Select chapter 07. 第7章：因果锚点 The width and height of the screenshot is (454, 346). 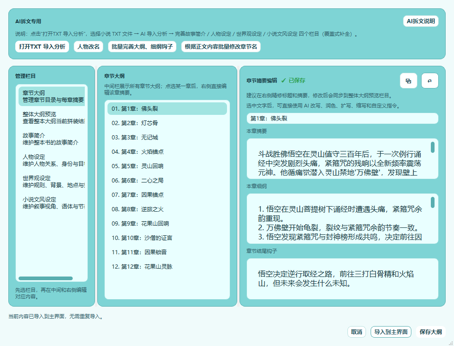point(167,195)
